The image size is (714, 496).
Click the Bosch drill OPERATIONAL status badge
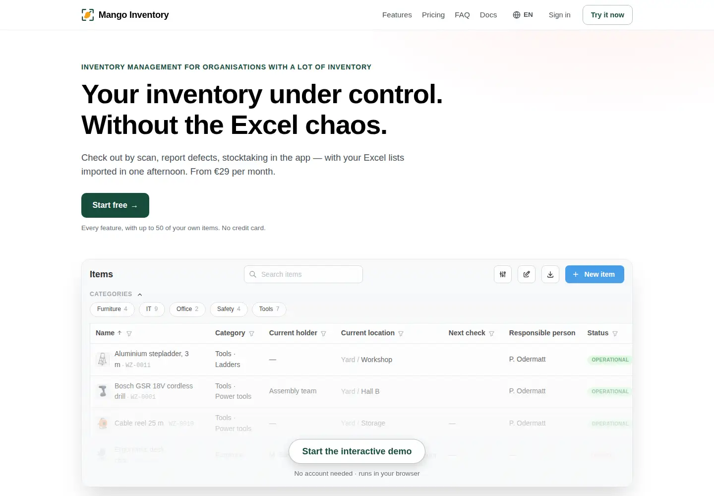tap(610, 391)
